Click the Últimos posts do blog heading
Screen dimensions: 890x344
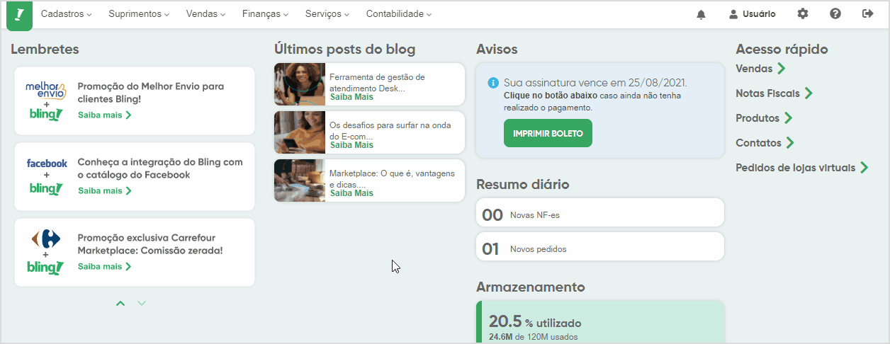coord(345,50)
